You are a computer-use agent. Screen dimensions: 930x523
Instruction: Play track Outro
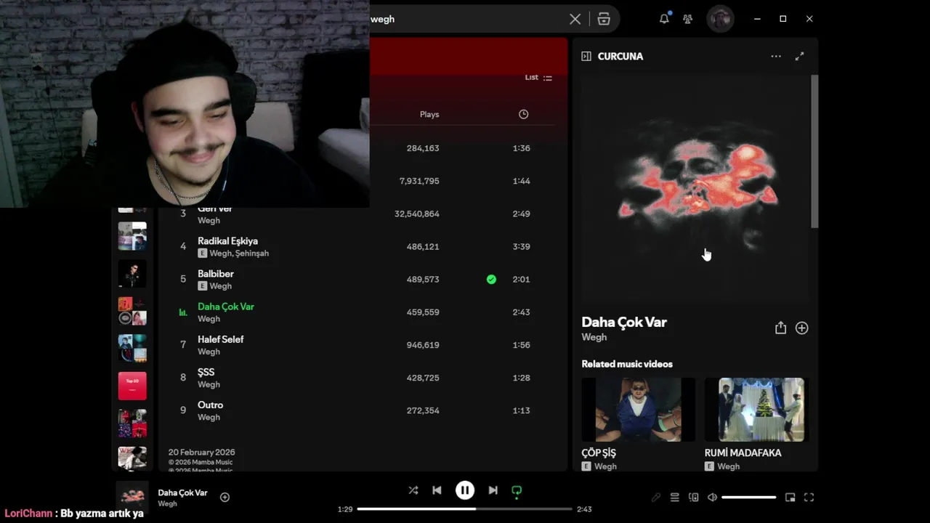click(211, 405)
